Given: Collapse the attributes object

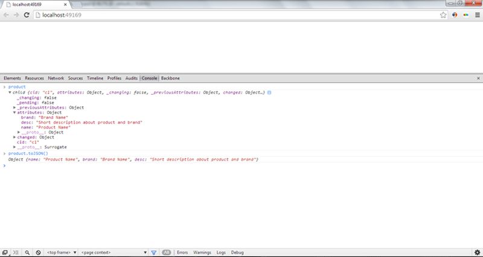Looking at the screenshot, I should tap(14, 112).
